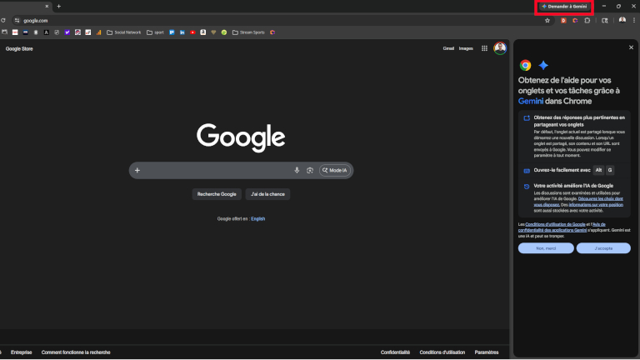Open the Demander à Gemini button
The width and height of the screenshot is (640, 360).
pyautogui.click(x=564, y=7)
